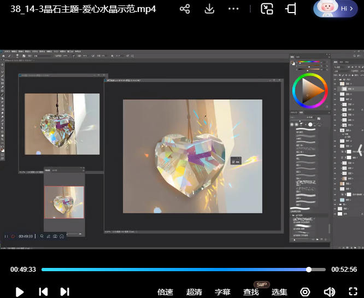Image resolution: width=364 pixels, height=298 pixels.
Task: Click the share icon in the top bar
Action: coord(185,9)
